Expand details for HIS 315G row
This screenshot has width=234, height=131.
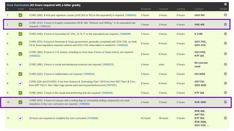coord(225,54)
